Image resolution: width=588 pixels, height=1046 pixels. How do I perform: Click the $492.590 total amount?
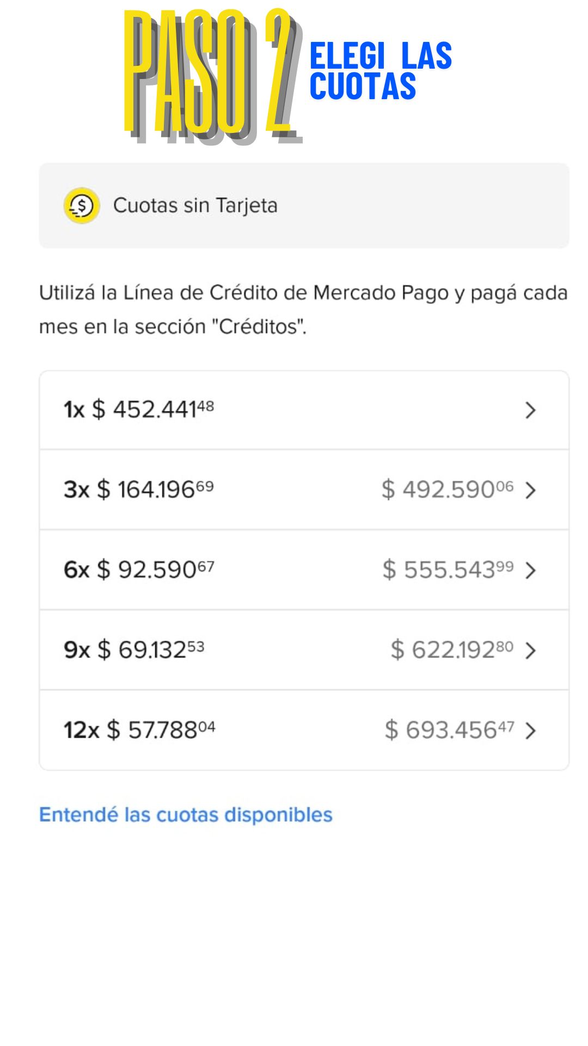tap(447, 489)
